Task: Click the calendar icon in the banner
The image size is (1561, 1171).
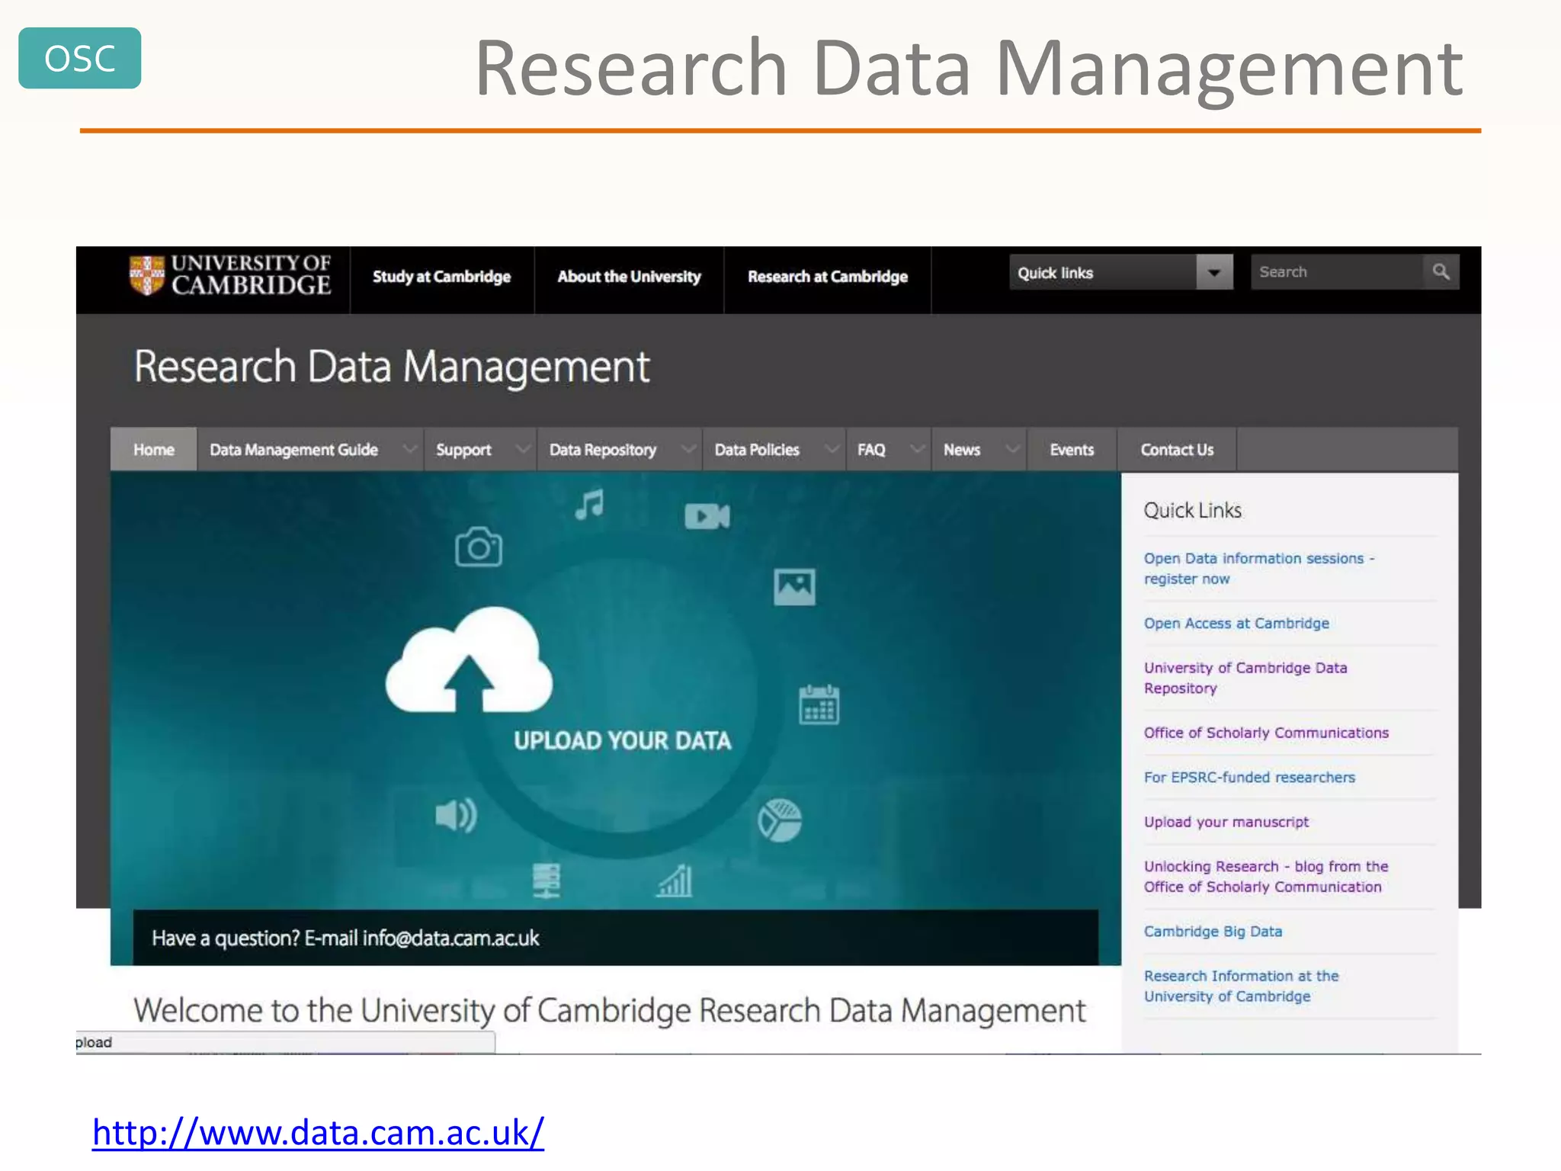Action: click(819, 704)
